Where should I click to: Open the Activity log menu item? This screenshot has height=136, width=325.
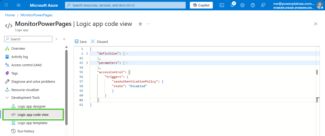tap(20, 57)
